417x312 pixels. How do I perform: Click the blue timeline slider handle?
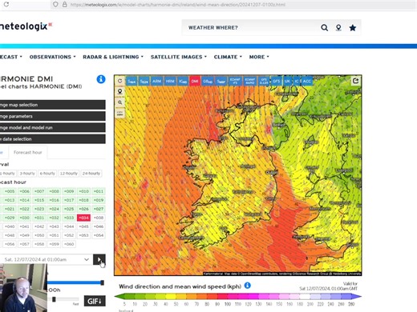[x=102, y=282]
